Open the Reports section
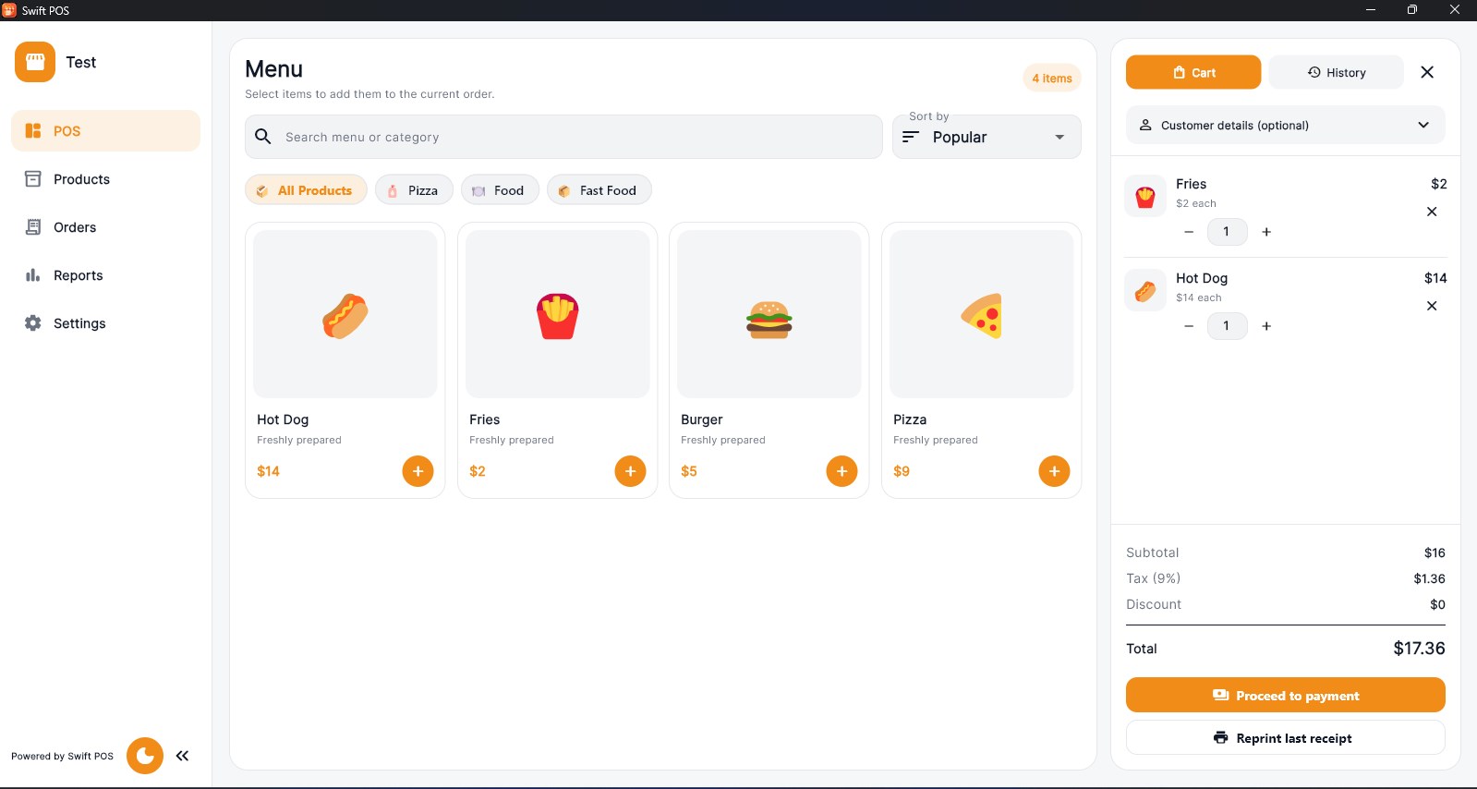Viewport: 1477px width, 789px height. 105,275
